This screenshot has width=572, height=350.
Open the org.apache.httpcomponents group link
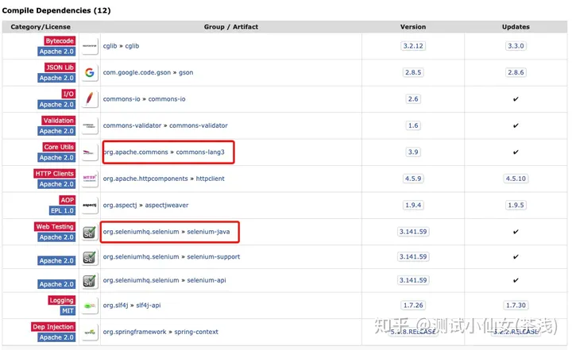point(145,179)
